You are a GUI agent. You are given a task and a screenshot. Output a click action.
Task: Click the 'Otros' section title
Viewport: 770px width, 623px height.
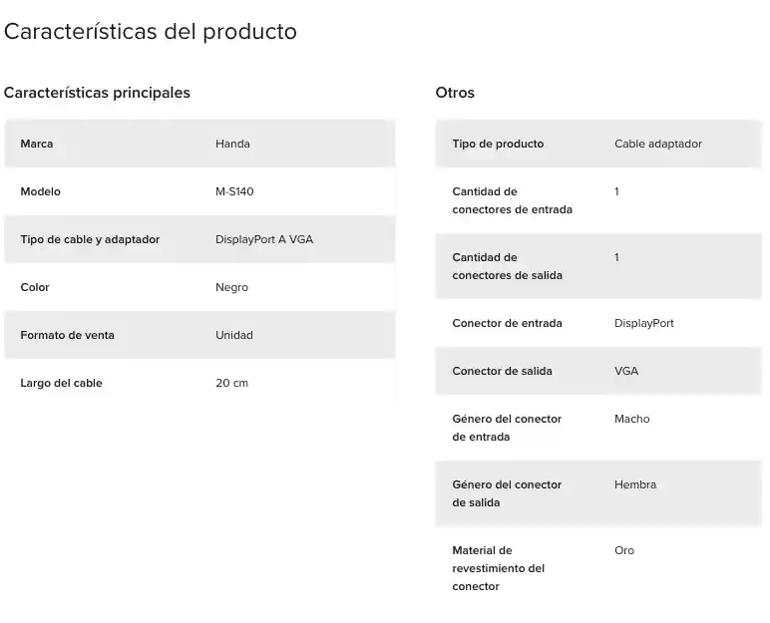[455, 93]
